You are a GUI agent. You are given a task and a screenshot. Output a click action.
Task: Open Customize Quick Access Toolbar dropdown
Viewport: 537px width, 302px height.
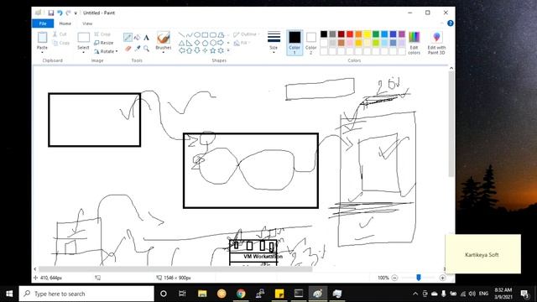pos(76,13)
